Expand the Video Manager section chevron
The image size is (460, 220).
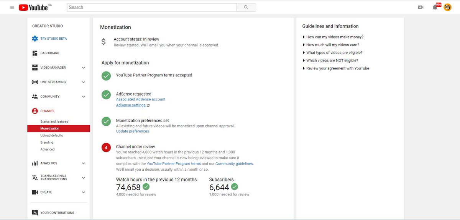[84, 68]
